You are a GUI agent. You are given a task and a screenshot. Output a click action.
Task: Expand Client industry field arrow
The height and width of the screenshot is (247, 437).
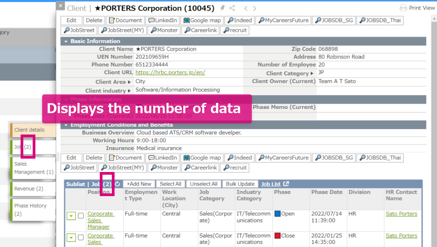click(129, 91)
